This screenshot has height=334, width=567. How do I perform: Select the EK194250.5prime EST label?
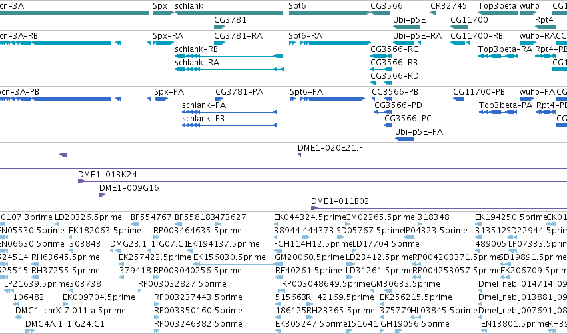click(x=511, y=217)
